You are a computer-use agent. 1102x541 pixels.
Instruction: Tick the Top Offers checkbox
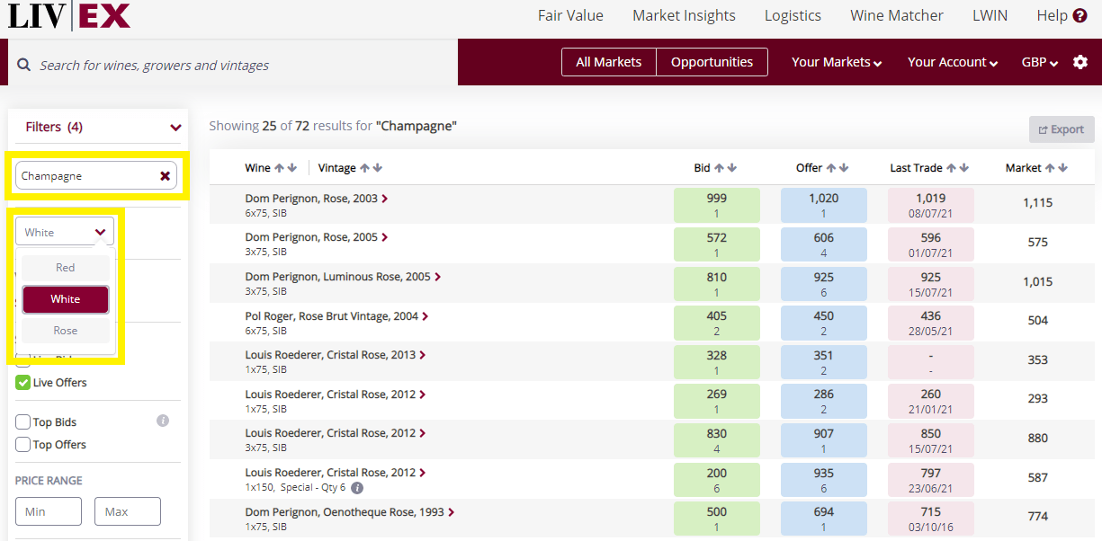(x=23, y=445)
